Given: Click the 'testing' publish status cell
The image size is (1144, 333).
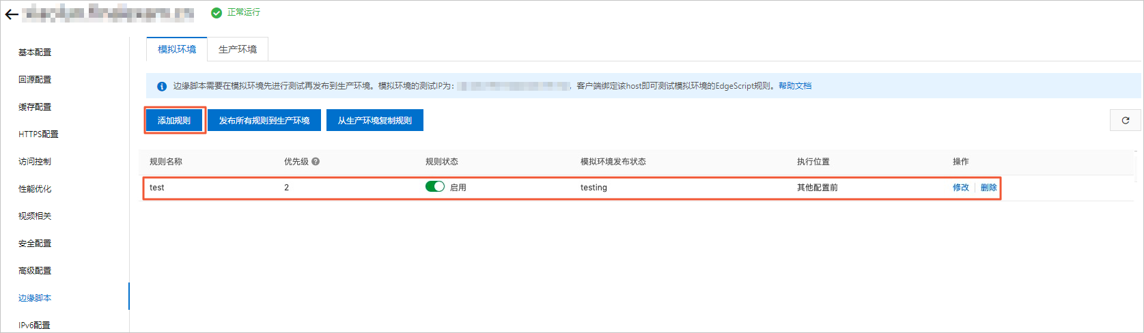Looking at the screenshot, I should pos(594,187).
